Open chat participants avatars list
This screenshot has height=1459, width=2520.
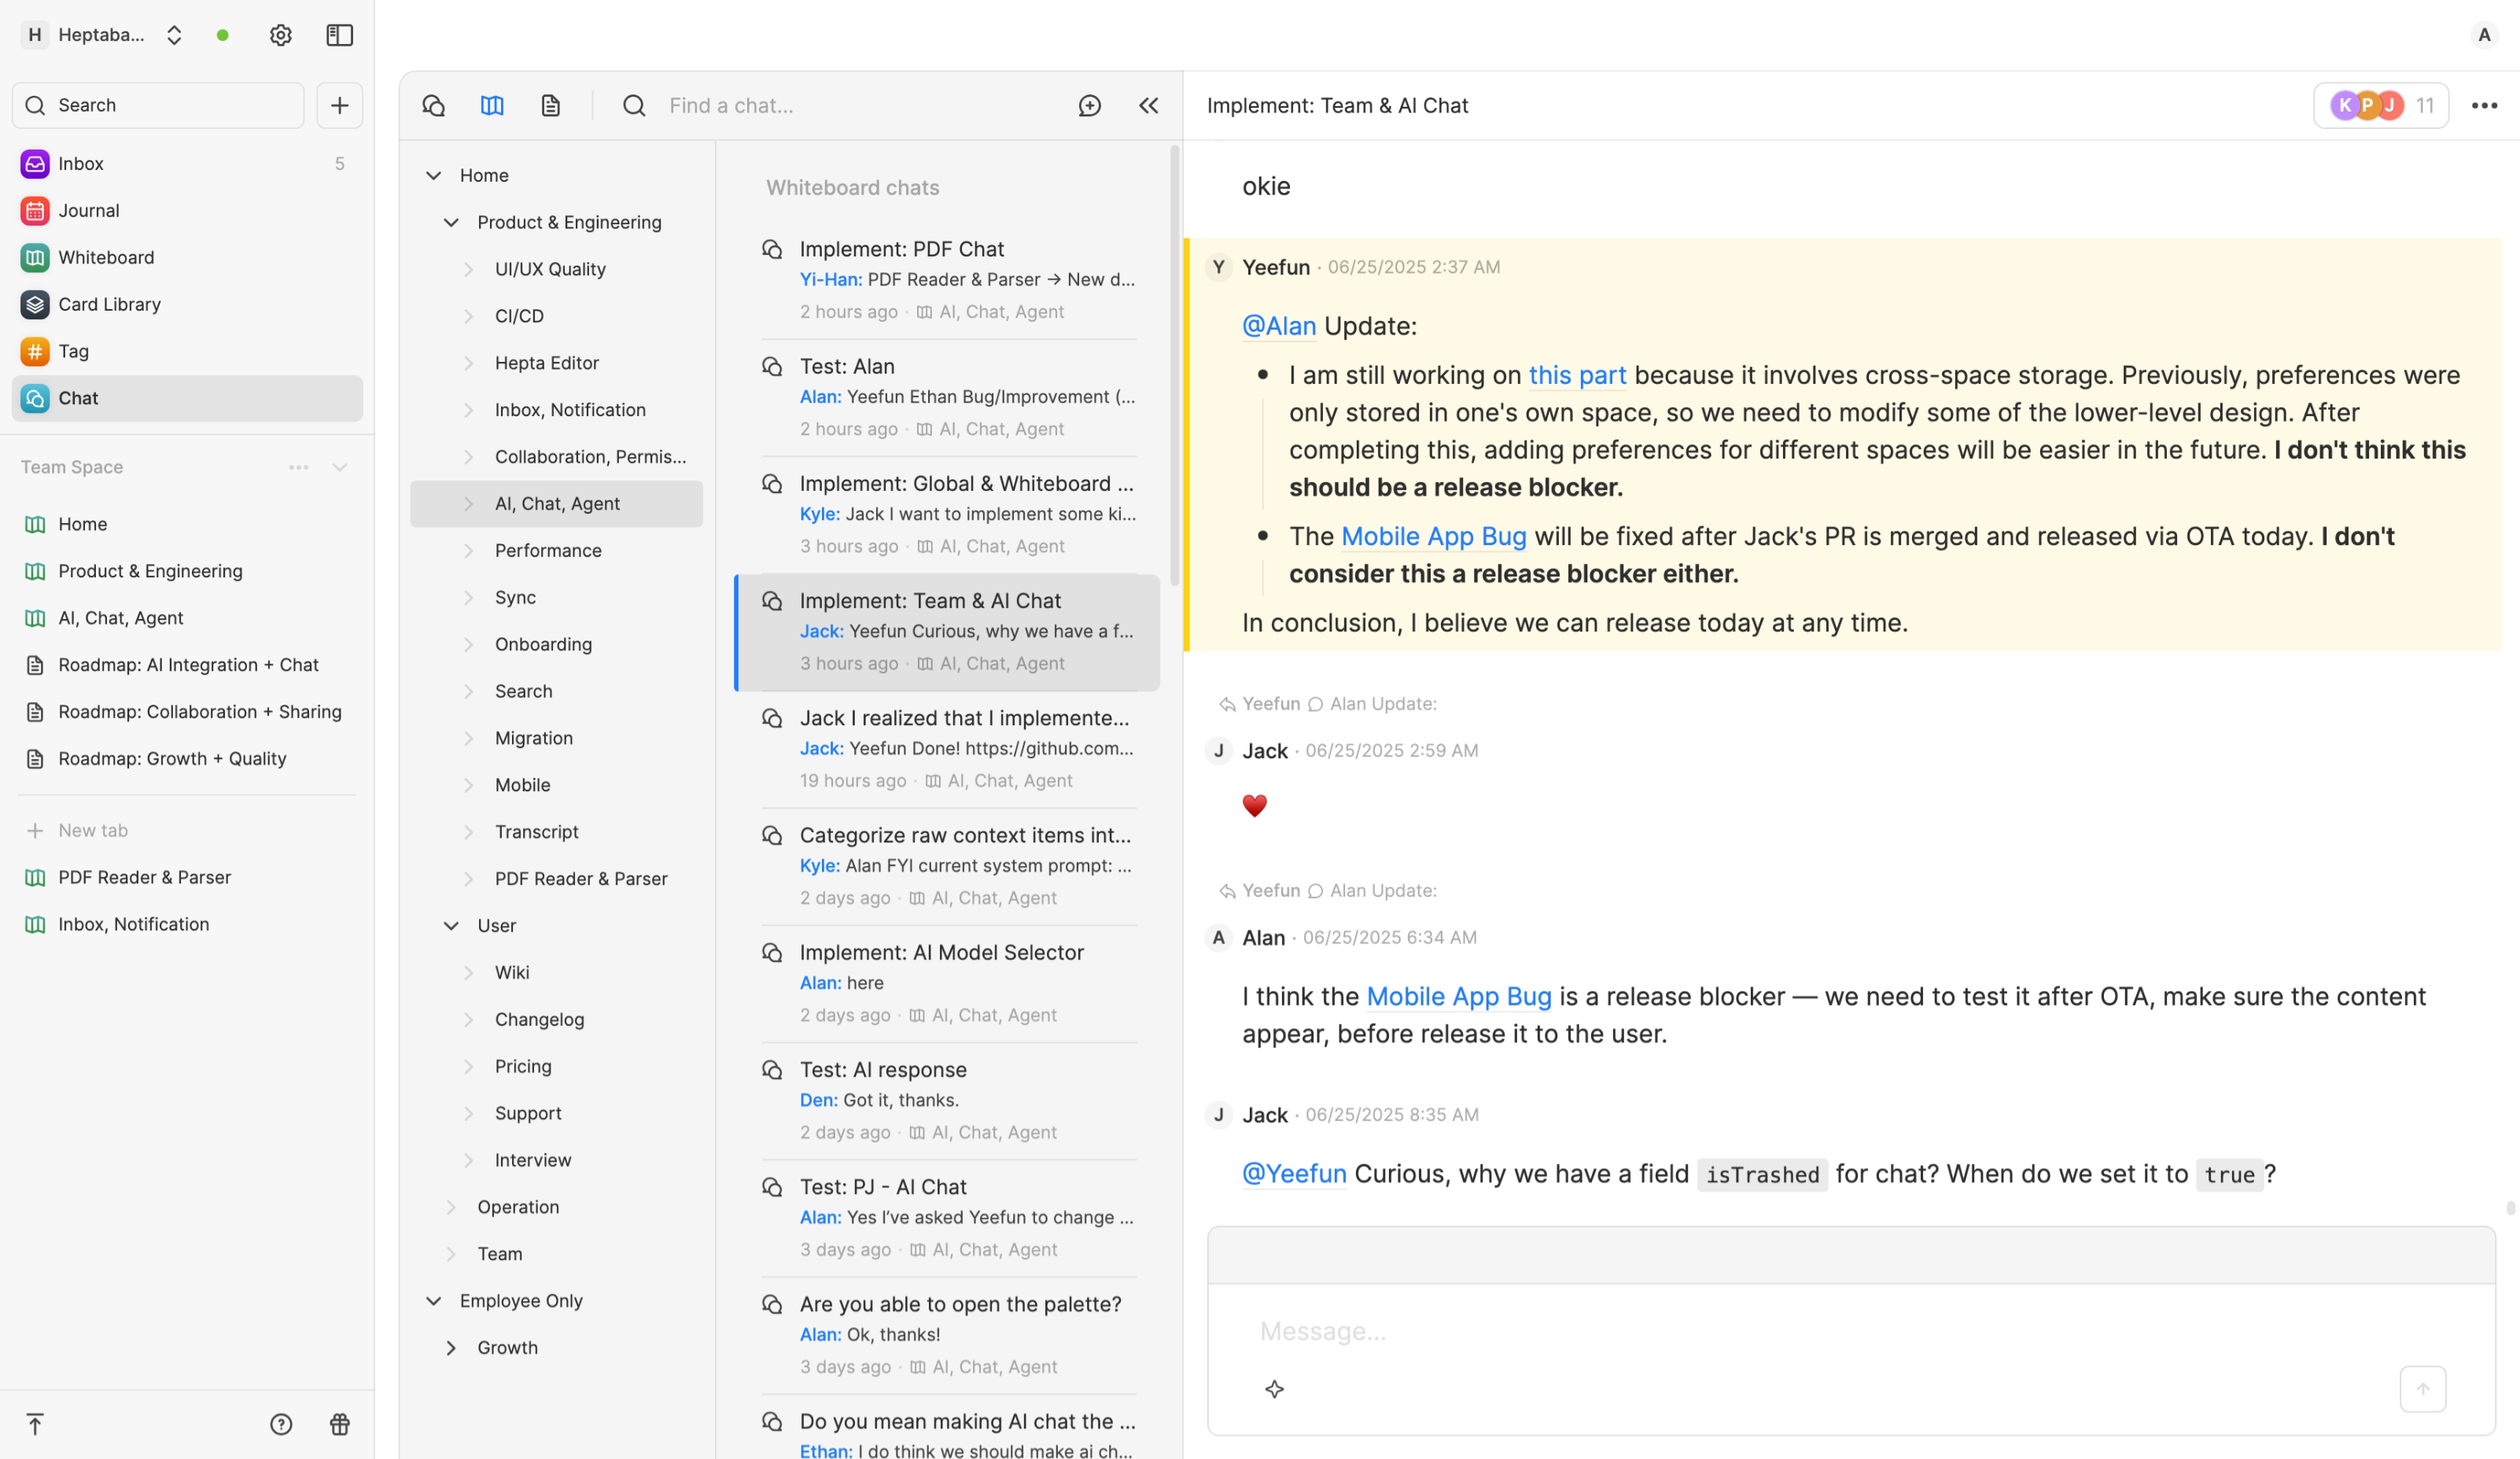2381,105
